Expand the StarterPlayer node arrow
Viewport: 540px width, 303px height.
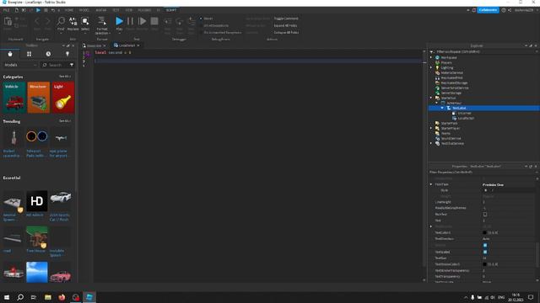(431, 128)
